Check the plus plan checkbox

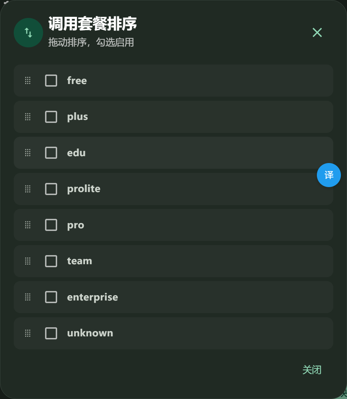[x=51, y=117]
